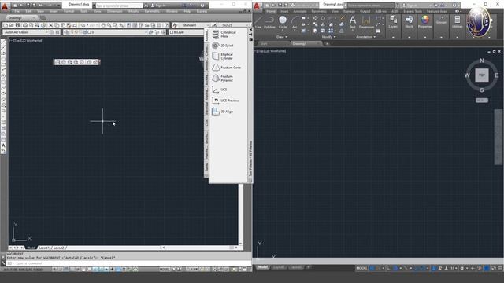Select Line tool in left Draw toolbar
The width and height of the screenshot is (504, 283).
pyautogui.click(x=3, y=42)
